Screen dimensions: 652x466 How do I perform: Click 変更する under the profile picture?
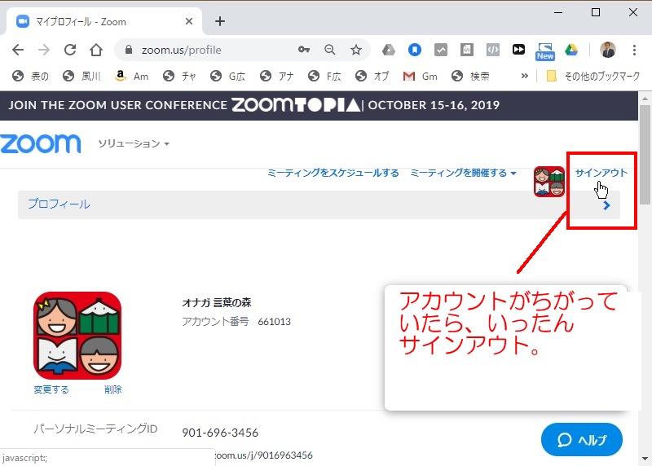[51, 390]
